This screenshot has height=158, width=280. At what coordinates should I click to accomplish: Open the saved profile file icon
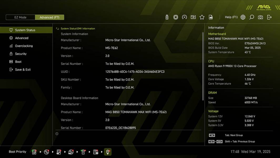tap(211, 17)
